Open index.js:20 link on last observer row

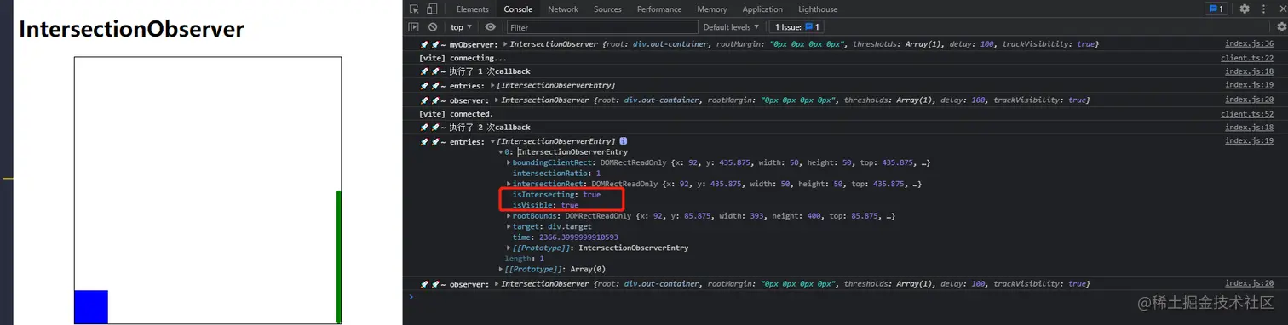click(1249, 283)
